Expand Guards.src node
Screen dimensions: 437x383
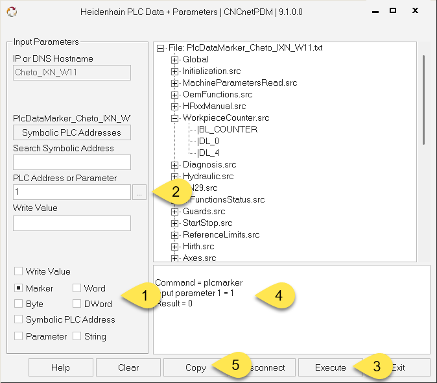[x=174, y=212]
